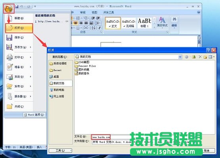Expand the styles gallery more arrow

[154, 27]
